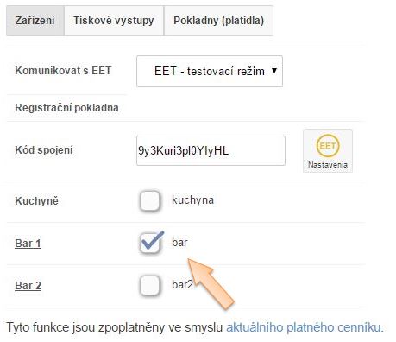Image resolution: width=396 pixels, height=342 pixels.
Task: Click the bar2 label text
Action: click(182, 285)
